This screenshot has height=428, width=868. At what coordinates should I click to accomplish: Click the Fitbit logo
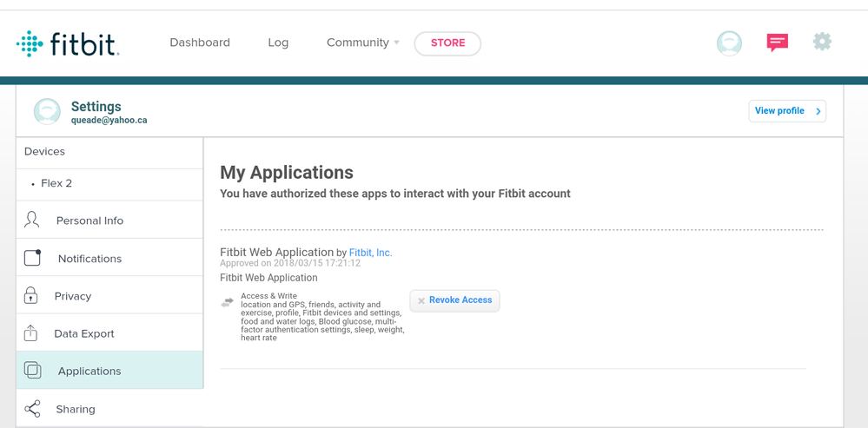click(68, 43)
